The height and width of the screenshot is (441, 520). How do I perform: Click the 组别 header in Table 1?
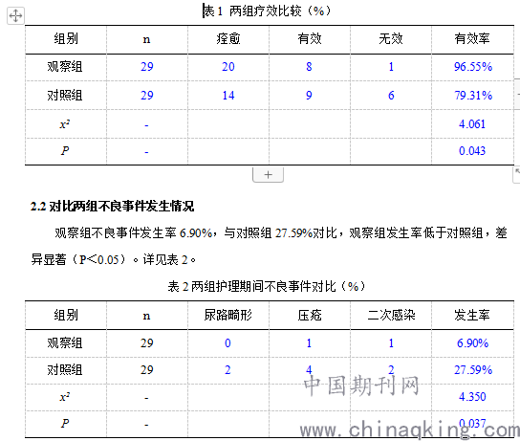pos(66,39)
